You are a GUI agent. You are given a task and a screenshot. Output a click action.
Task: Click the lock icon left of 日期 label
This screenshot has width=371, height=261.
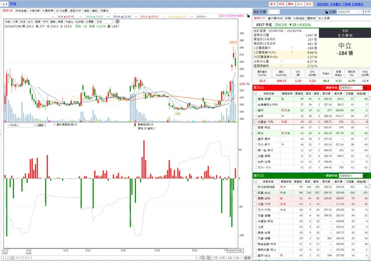326,12
